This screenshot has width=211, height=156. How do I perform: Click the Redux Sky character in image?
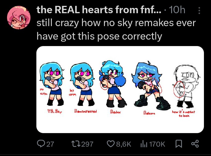(113, 84)
